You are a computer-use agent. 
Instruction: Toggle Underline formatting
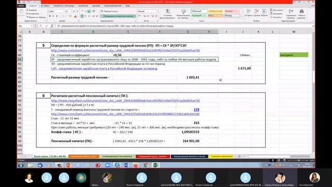57,16
